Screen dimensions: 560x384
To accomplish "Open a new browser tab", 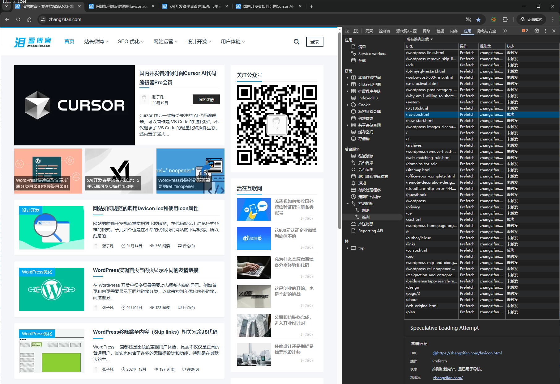I will 311,6.
